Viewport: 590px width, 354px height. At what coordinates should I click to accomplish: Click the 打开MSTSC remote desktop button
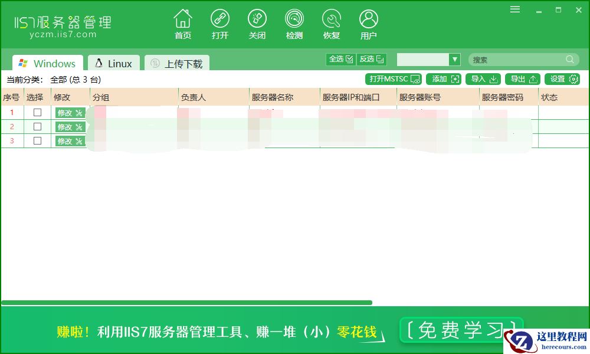[393, 78]
